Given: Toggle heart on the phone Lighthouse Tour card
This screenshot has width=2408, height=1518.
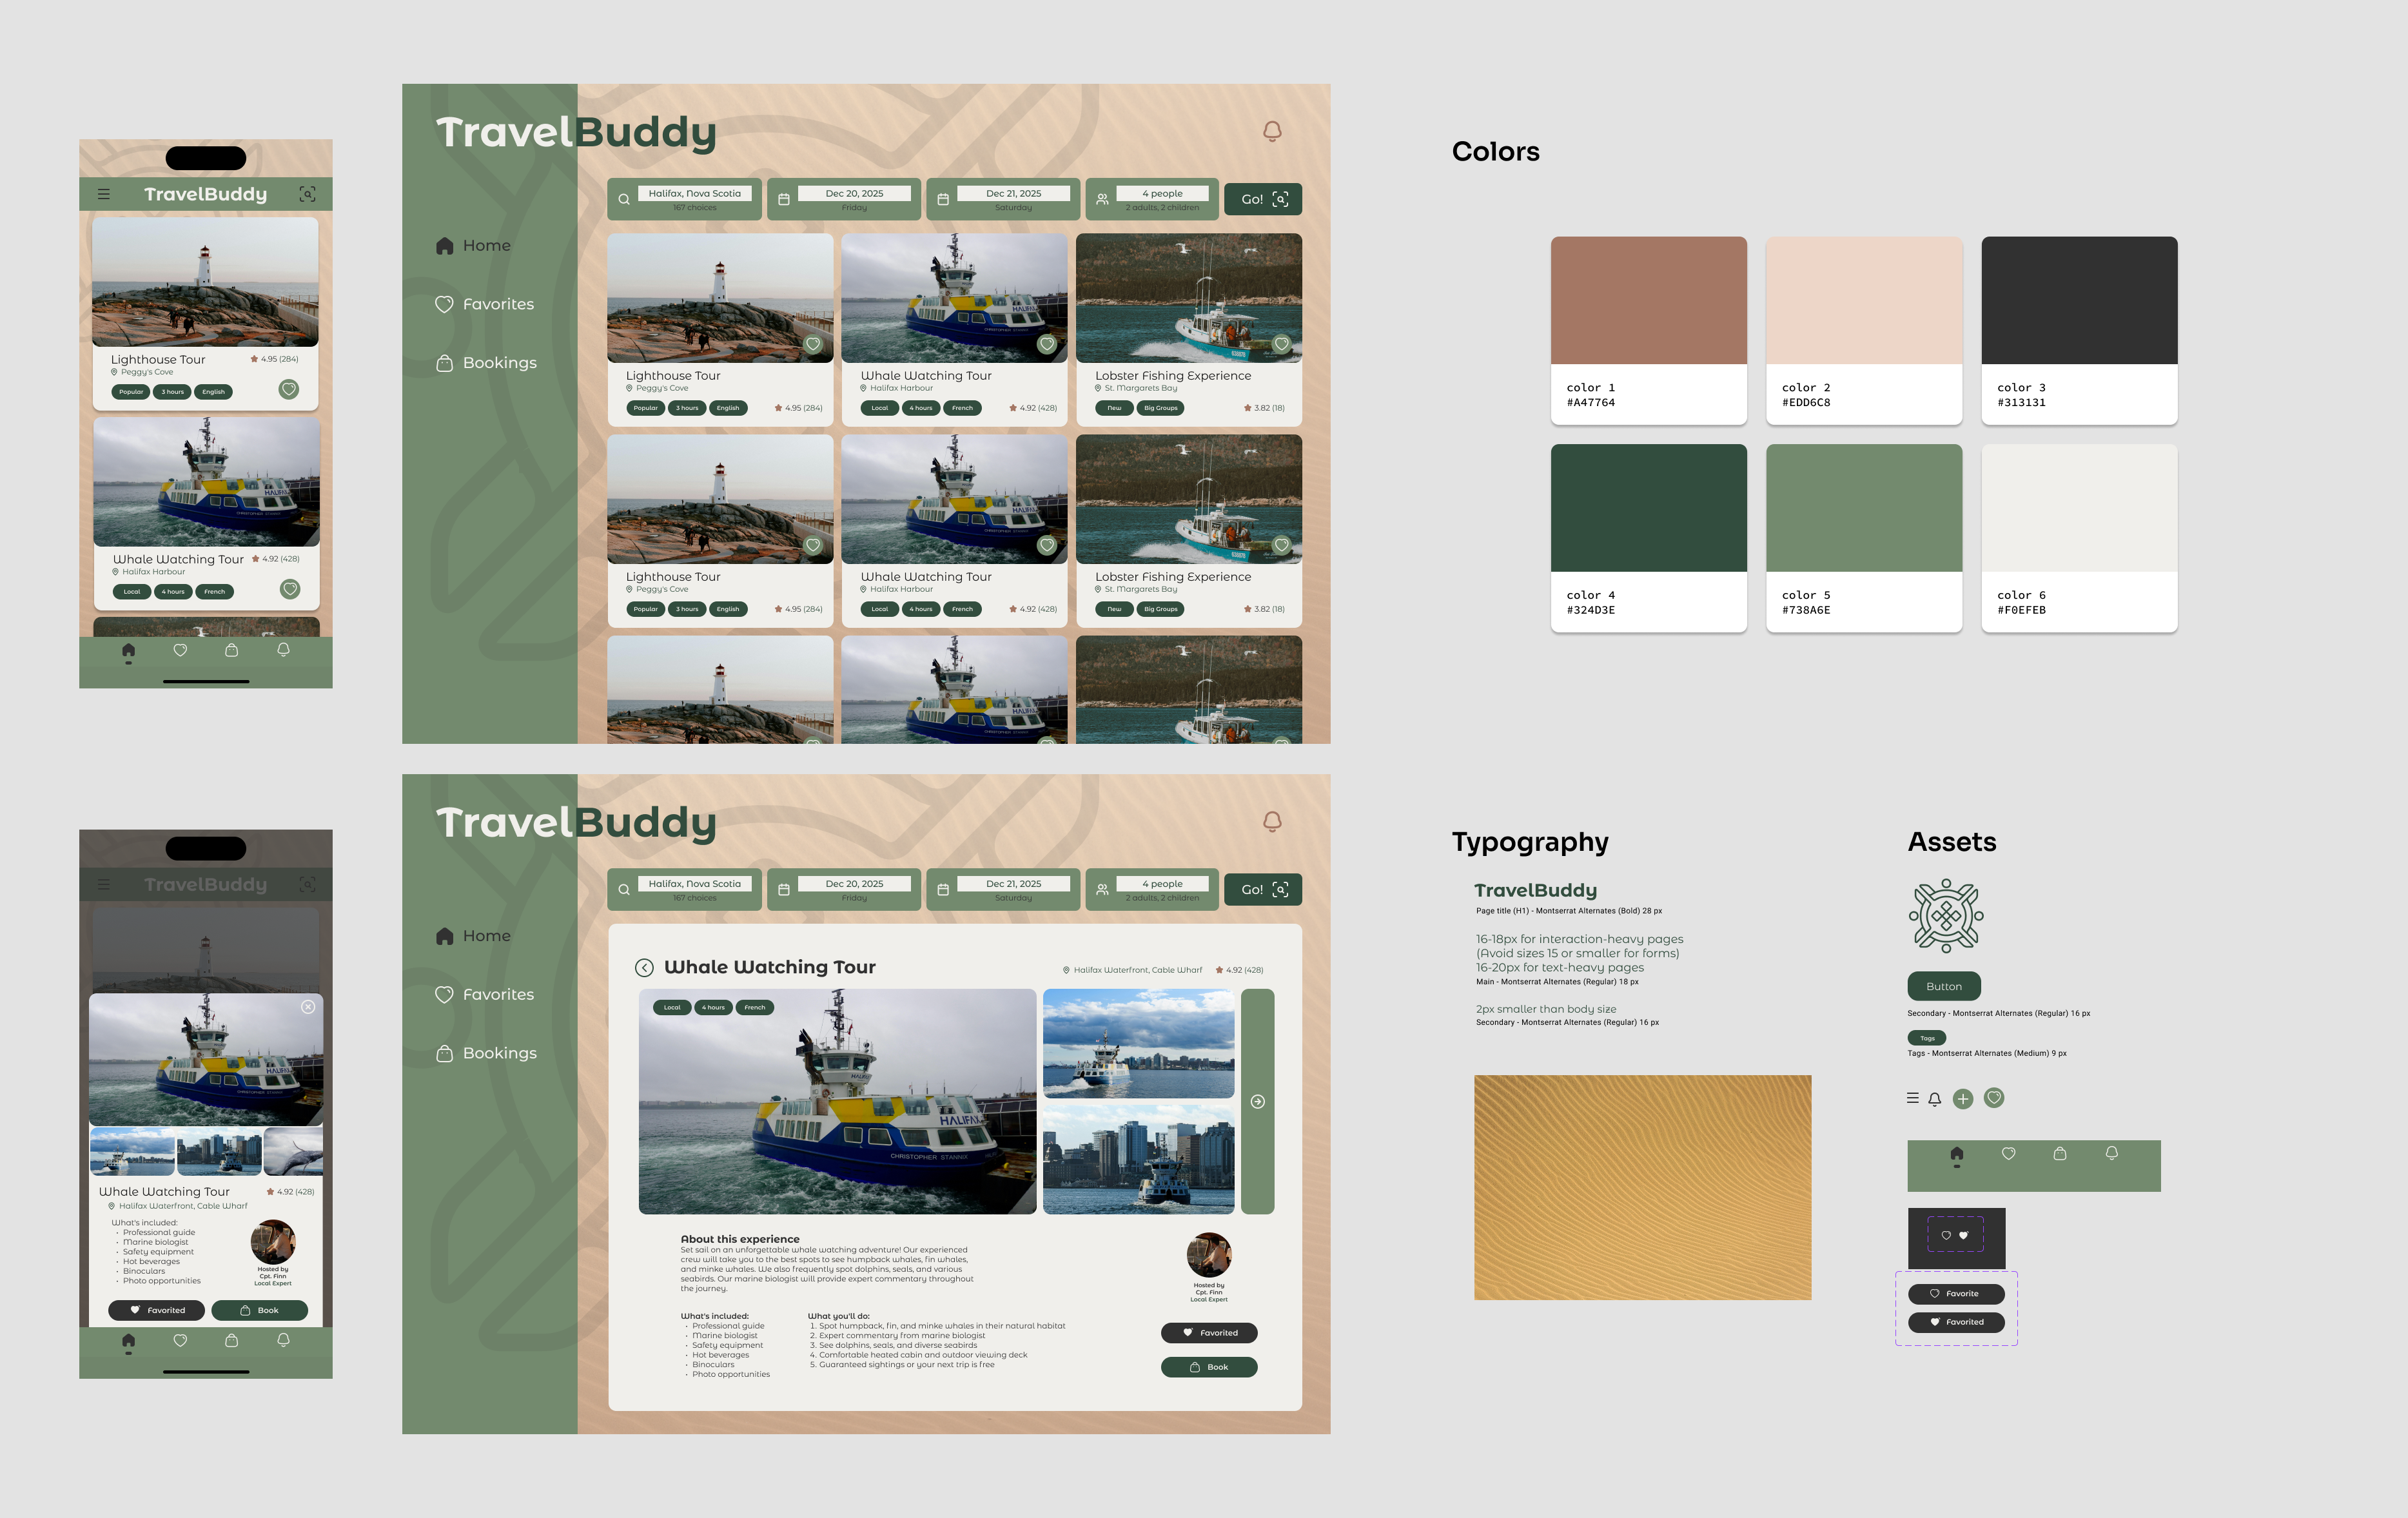Looking at the screenshot, I should pyautogui.click(x=288, y=389).
